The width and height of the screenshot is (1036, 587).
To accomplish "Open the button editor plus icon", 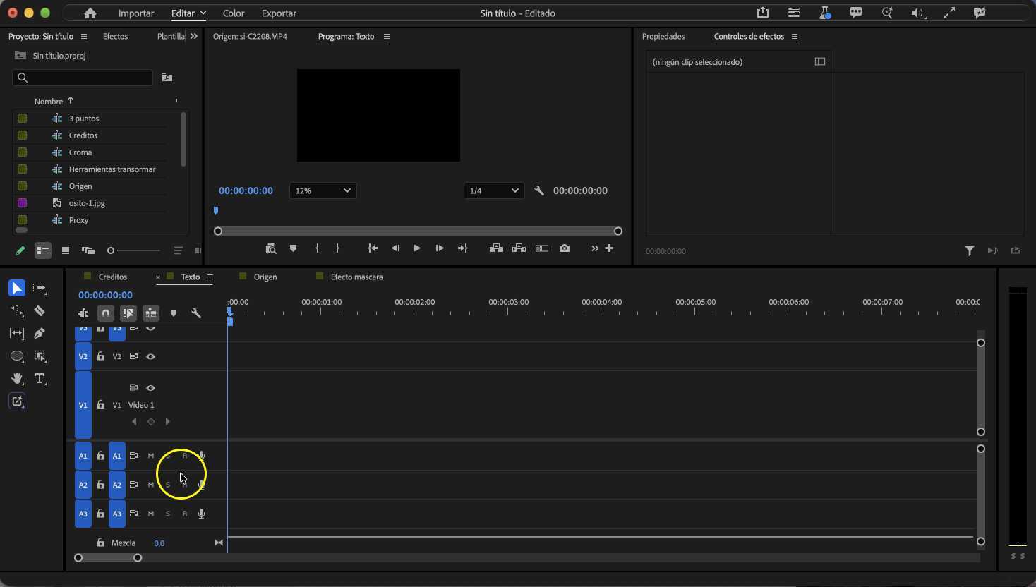I will click(609, 248).
